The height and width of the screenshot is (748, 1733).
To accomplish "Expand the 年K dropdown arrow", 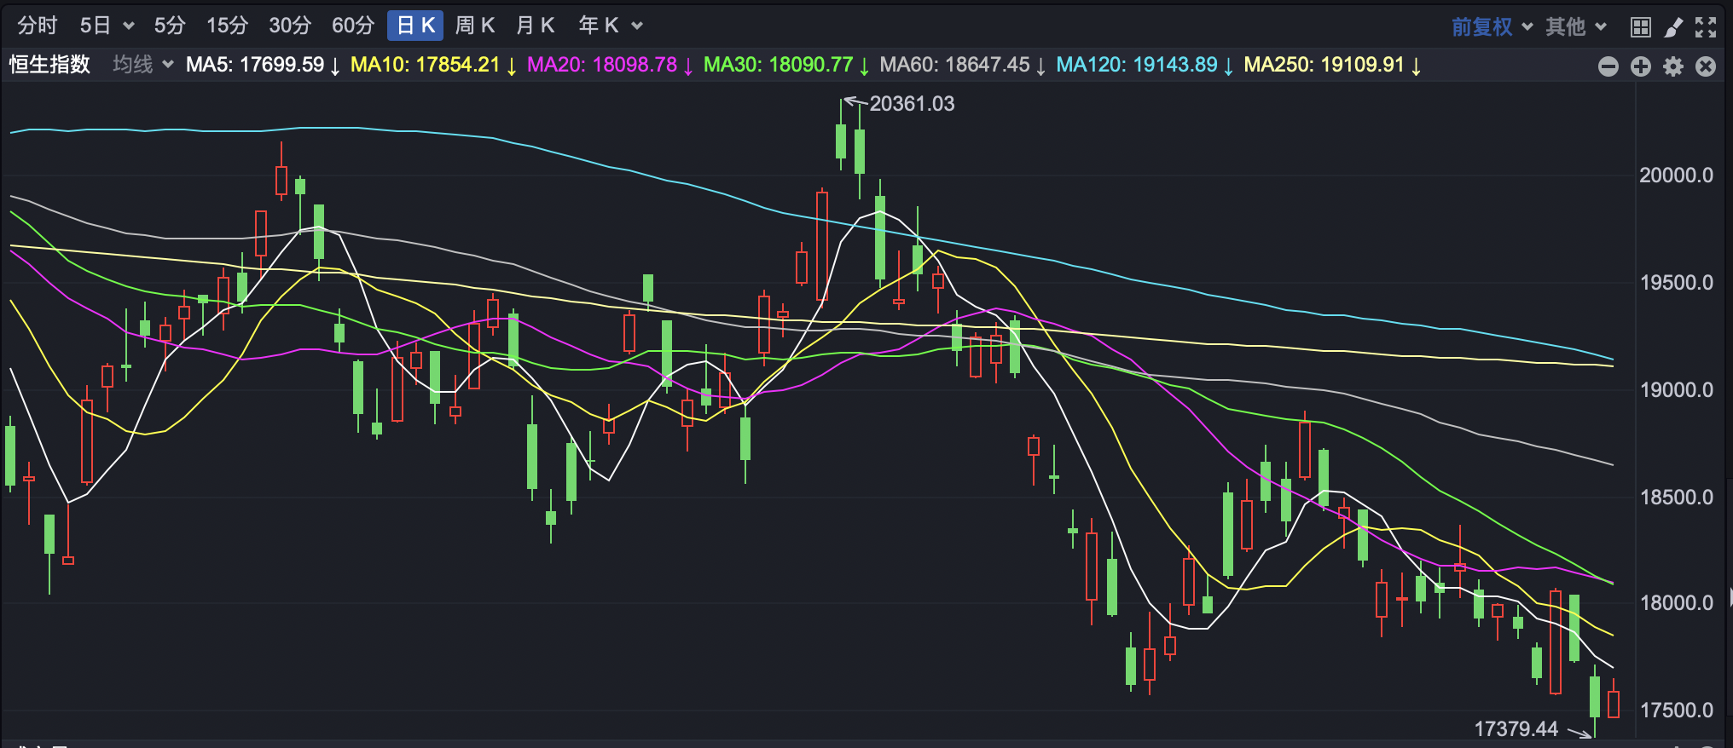I will [637, 26].
